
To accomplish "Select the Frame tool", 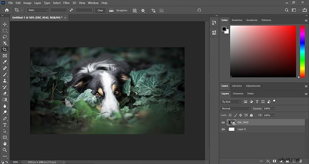I will pos(5,56).
